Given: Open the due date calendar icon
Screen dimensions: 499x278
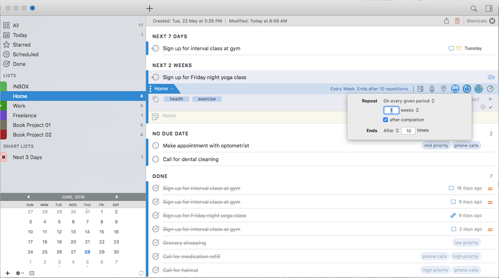Looking at the screenshot, I should [455, 89].
